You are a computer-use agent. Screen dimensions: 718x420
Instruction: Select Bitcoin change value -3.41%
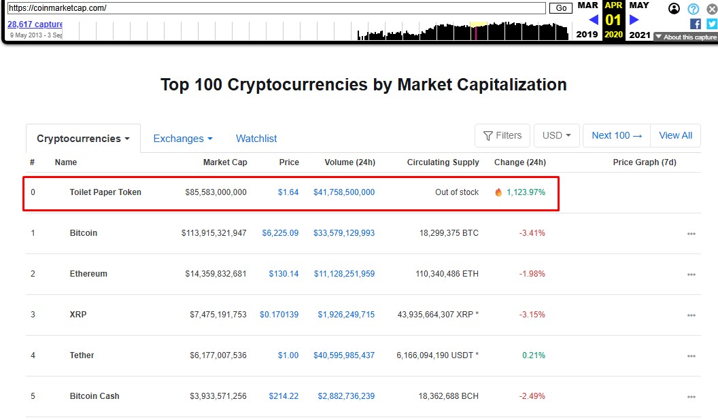532,233
